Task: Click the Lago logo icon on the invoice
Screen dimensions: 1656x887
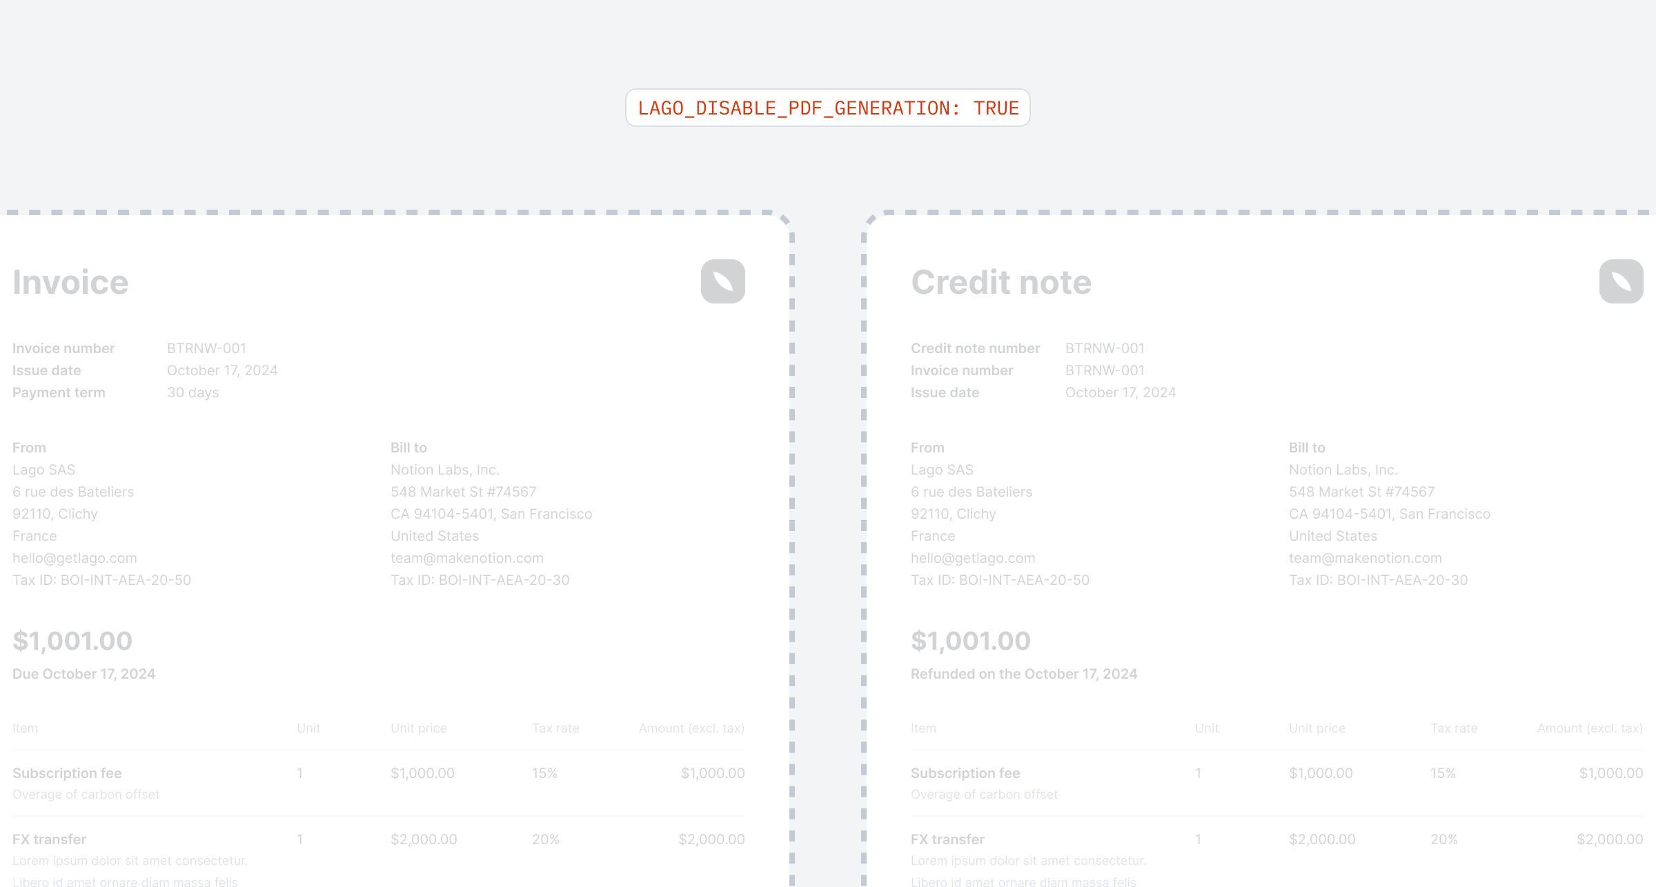Action: (x=722, y=281)
